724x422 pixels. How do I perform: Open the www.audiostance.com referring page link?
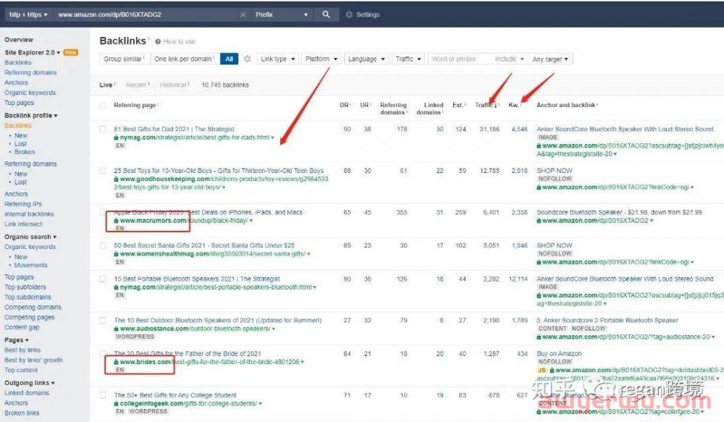[x=195, y=329]
